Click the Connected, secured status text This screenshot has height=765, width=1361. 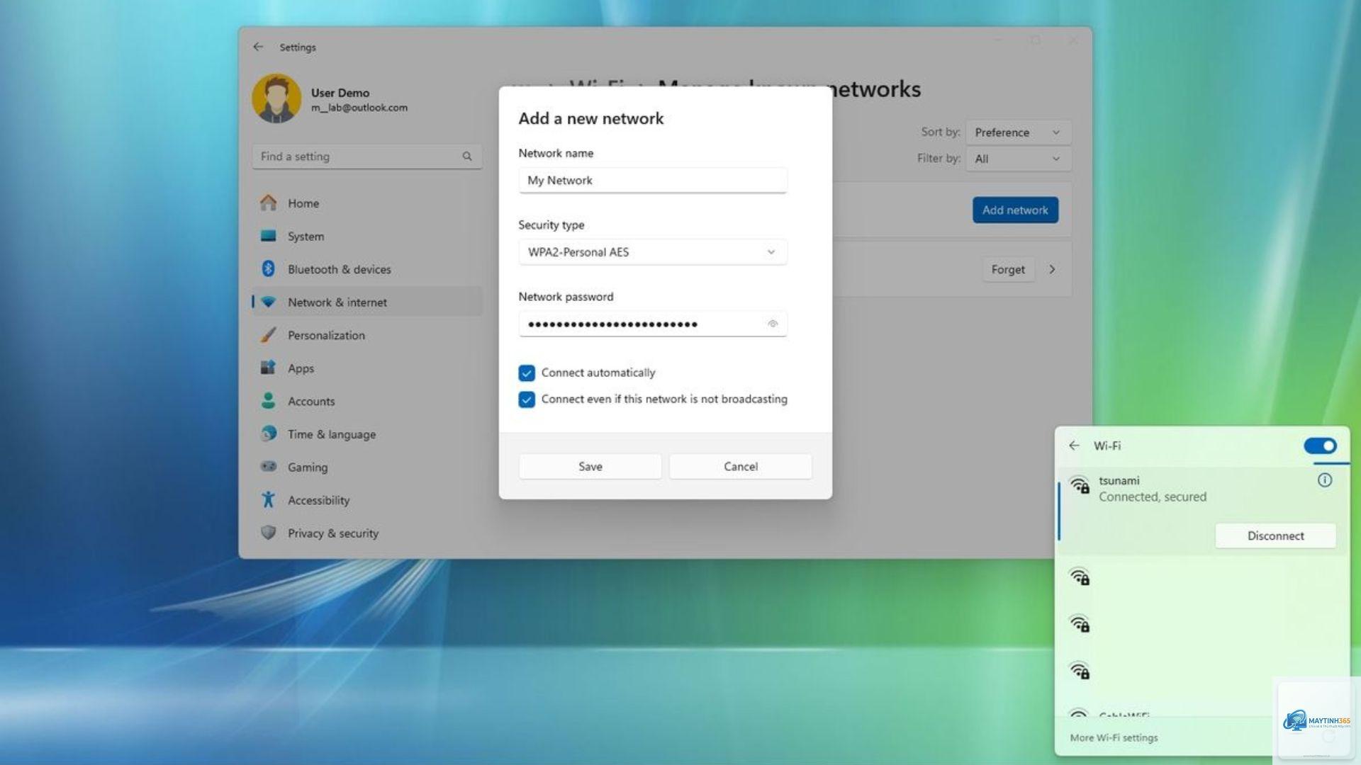(x=1153, y=497)
